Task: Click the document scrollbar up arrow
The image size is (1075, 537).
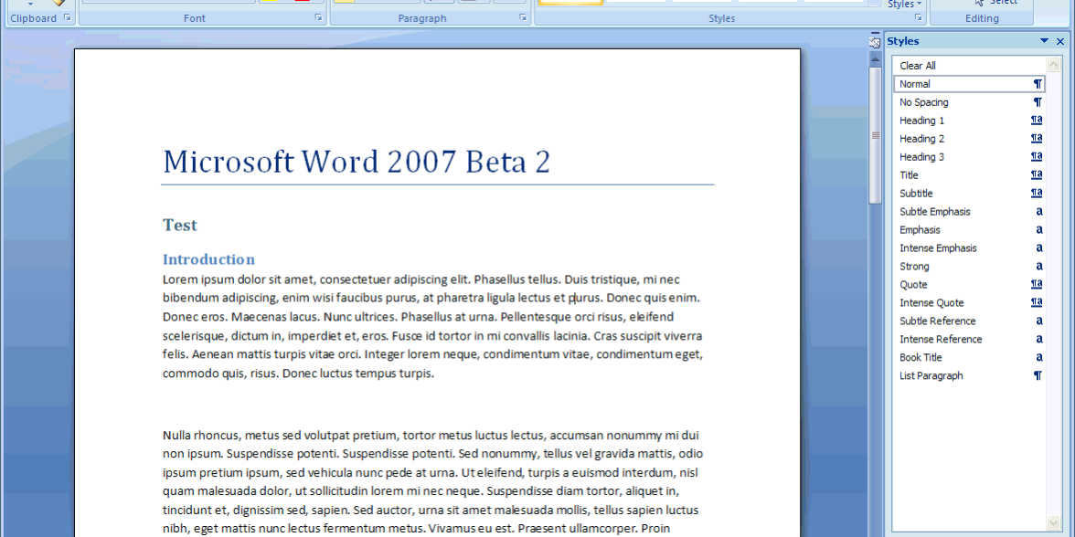Action: (x=875, y=58)
